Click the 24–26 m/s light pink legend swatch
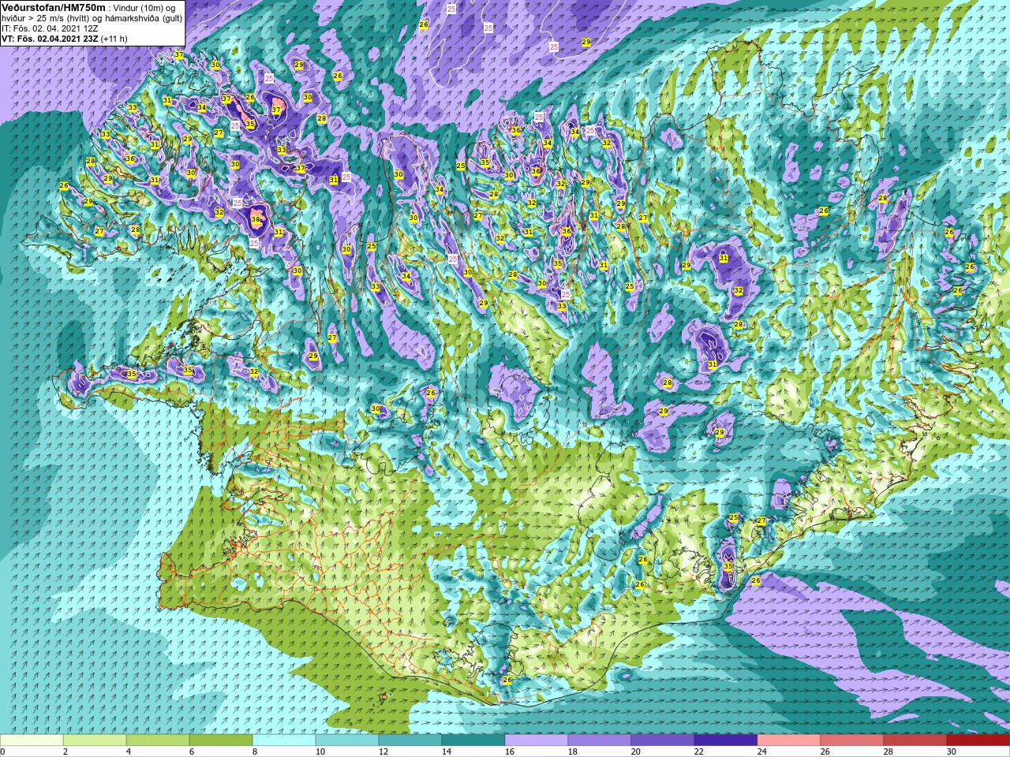 pos(789,740)
